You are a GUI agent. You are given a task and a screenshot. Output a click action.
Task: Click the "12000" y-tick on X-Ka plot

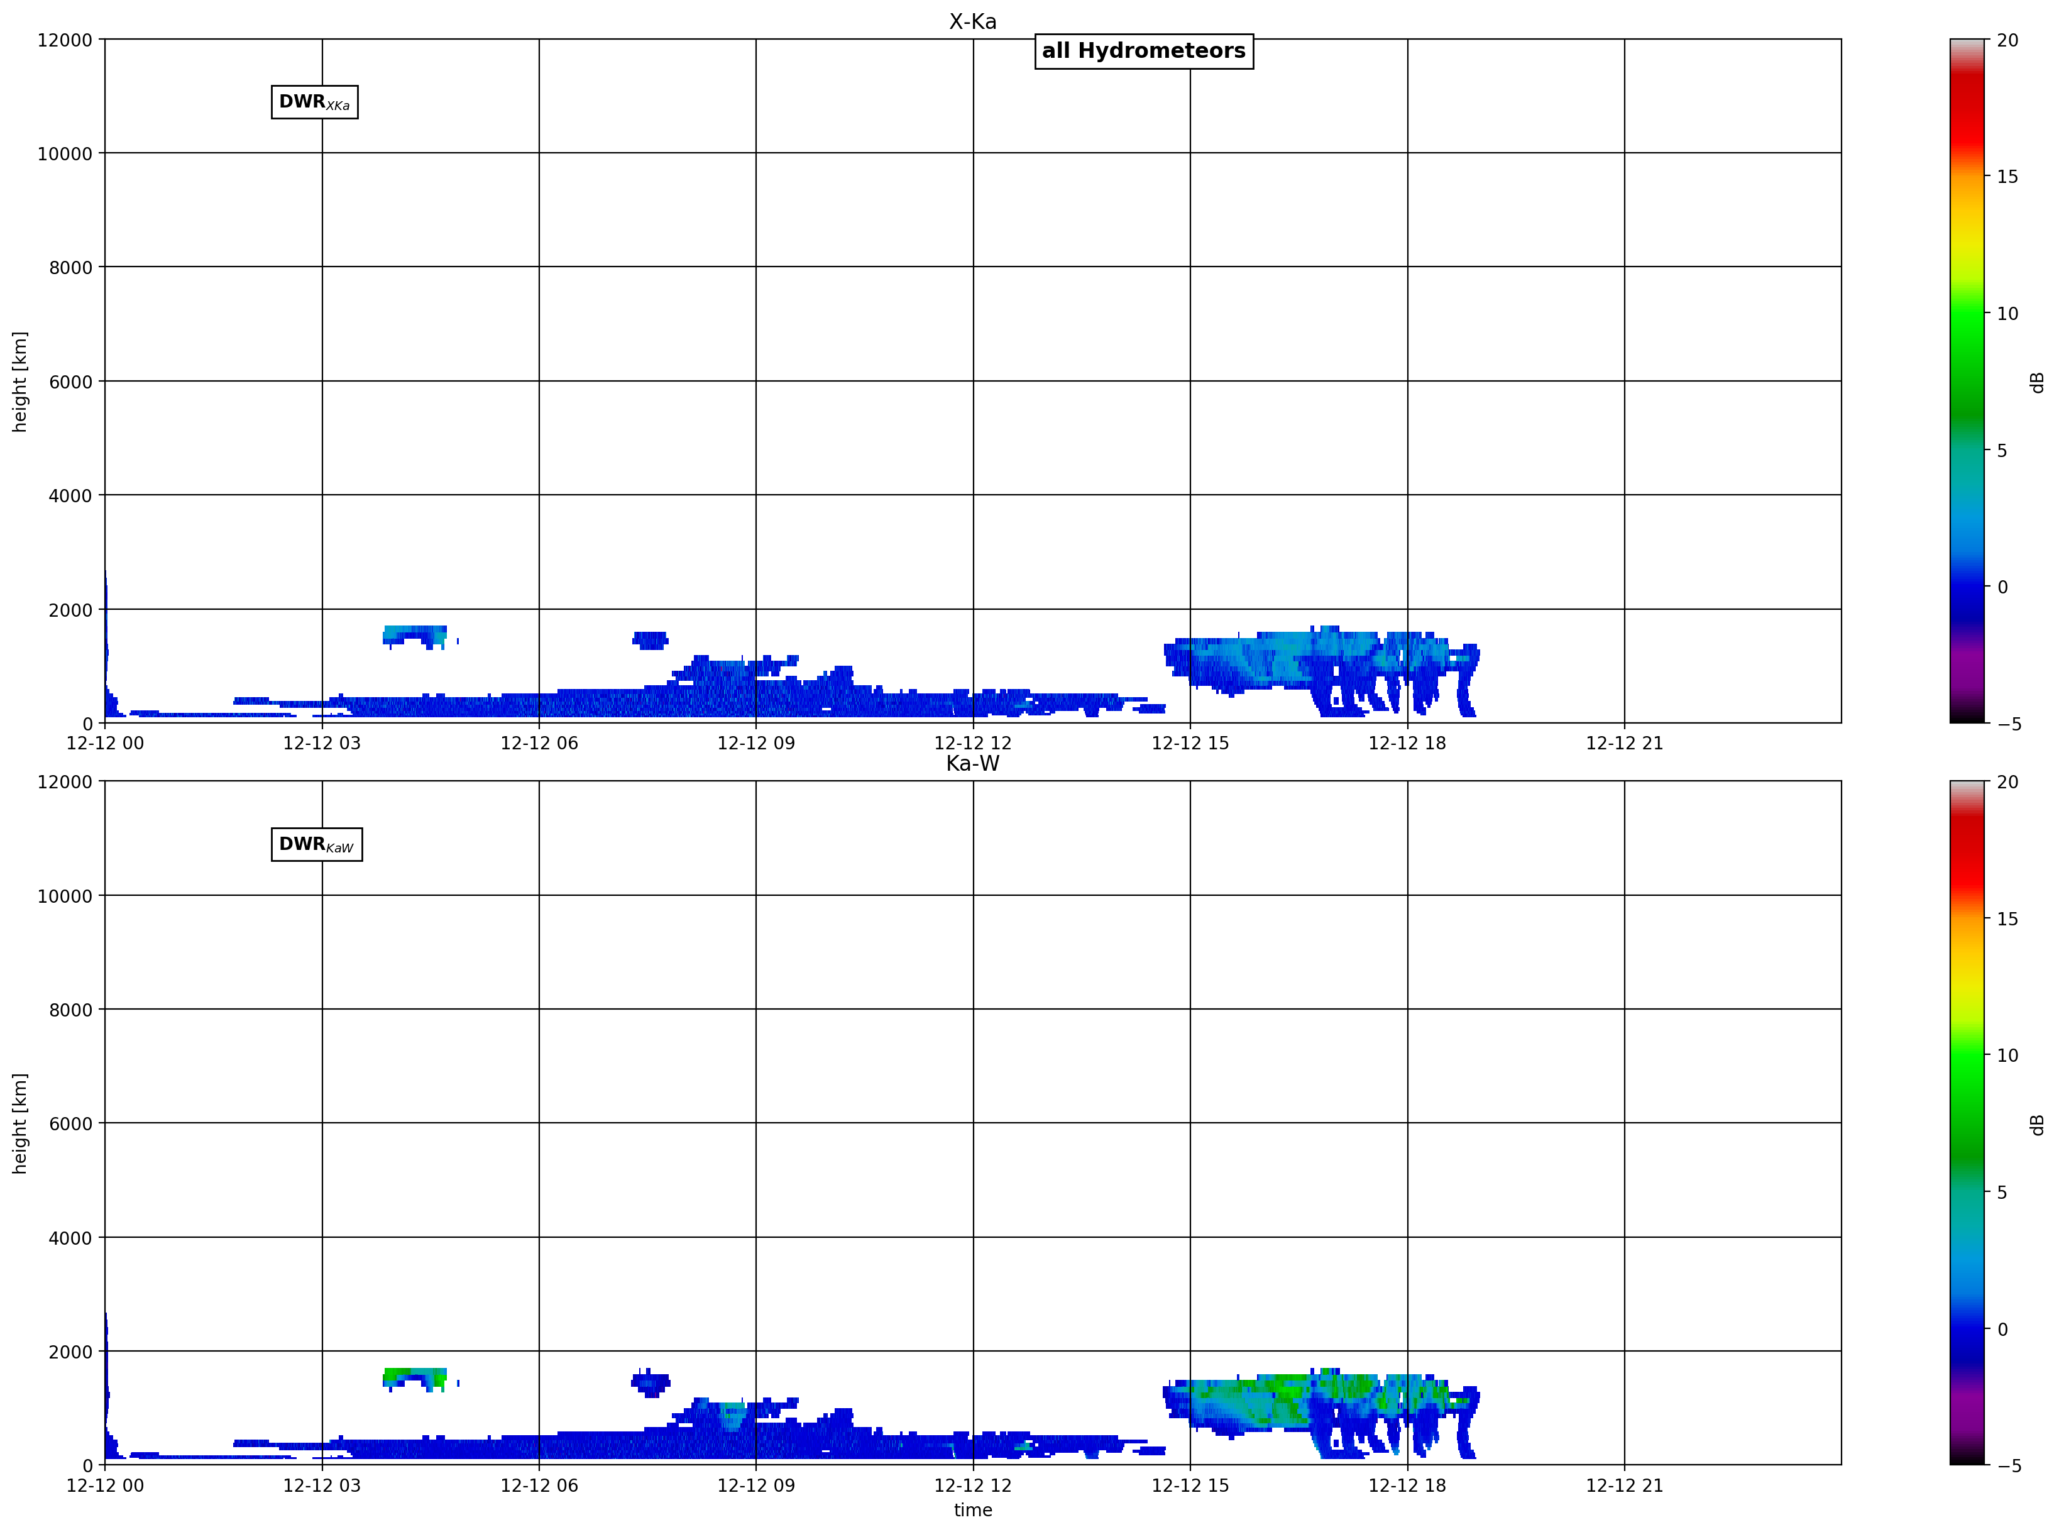coord(65,40)
